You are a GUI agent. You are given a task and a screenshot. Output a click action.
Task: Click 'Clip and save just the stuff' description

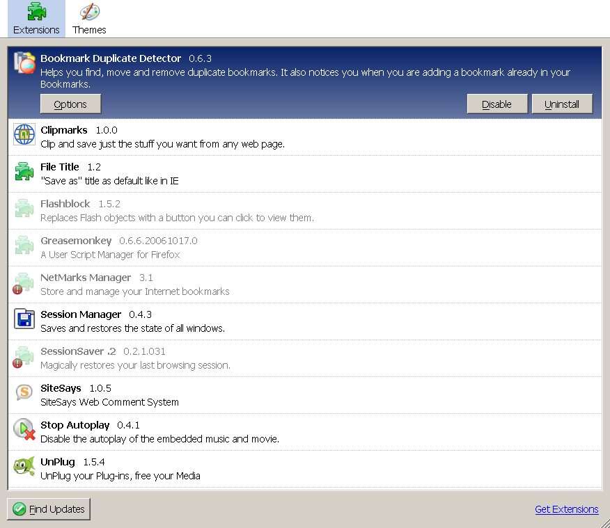(163, 144)
